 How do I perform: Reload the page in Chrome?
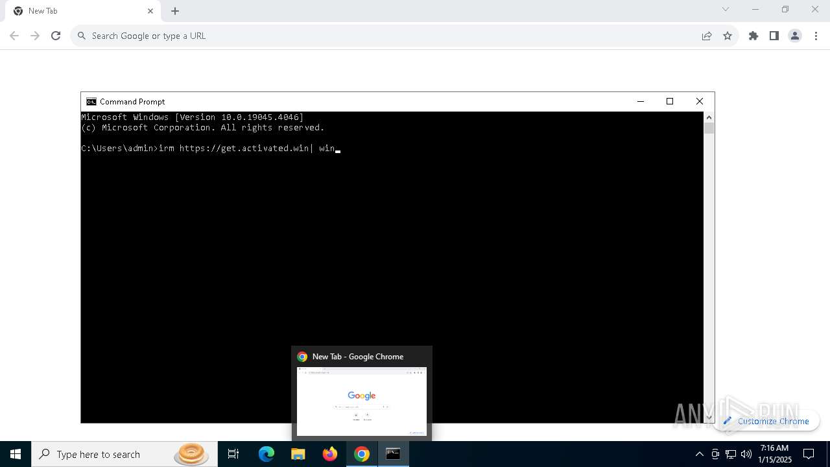56,36
